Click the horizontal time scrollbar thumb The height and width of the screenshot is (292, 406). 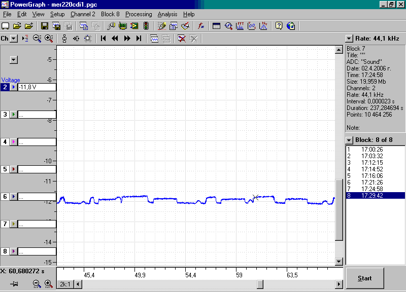point(260,284)
